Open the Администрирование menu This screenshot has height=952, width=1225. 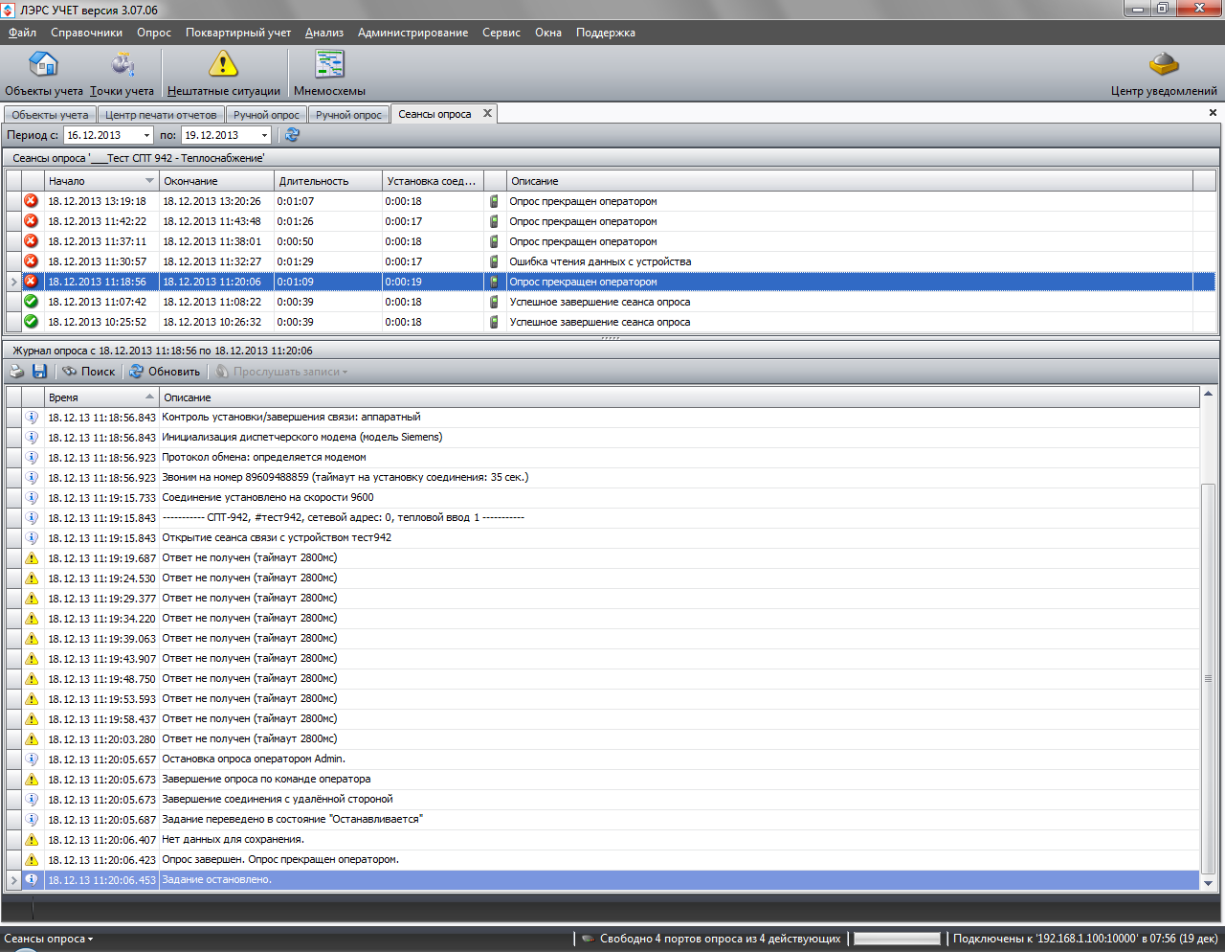413,33
